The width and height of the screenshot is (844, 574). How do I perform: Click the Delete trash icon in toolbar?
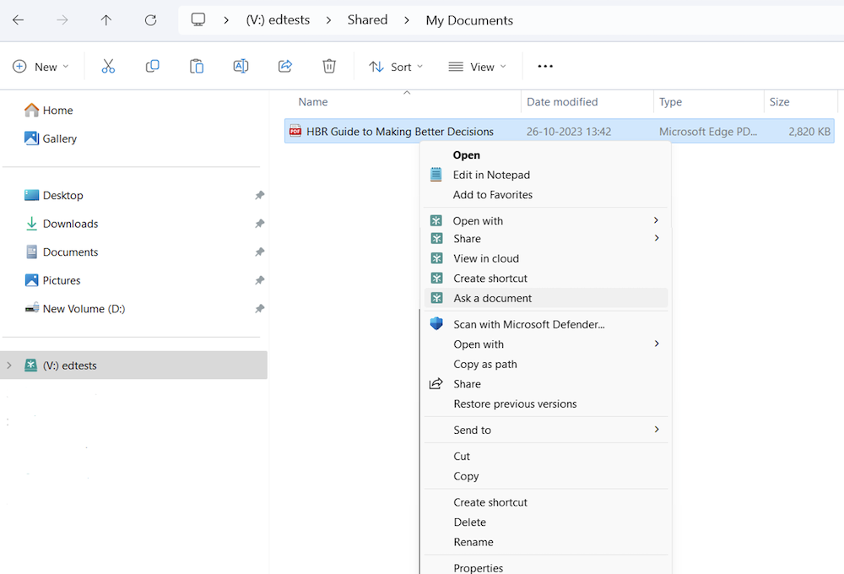tap(329, 66)
